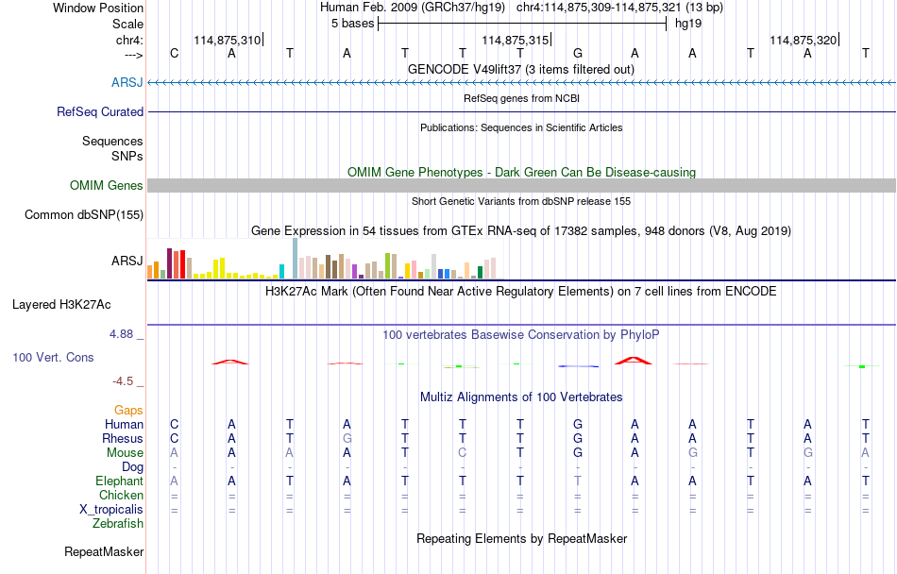
Task: Click the Zebrafish species label
Action: [118, 523]
